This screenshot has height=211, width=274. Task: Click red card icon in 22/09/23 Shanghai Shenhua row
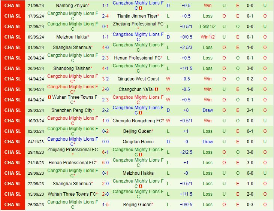(x=141, y=186)
